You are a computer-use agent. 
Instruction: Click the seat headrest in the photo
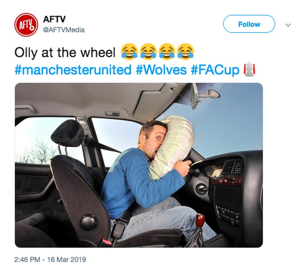(x=68, y=133)
